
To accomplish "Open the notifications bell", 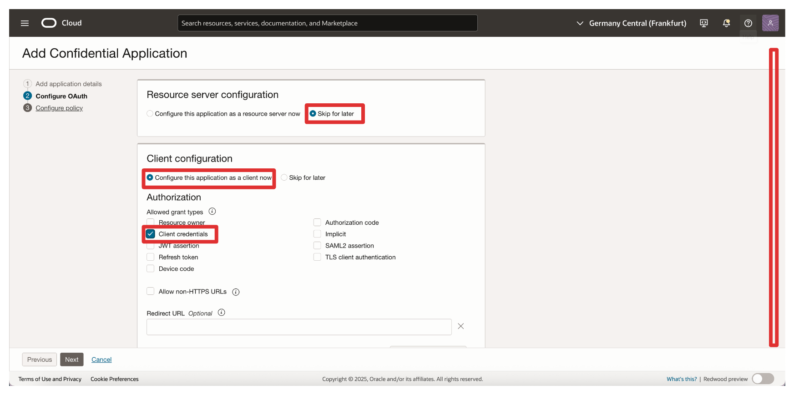I will coord(726,23).
